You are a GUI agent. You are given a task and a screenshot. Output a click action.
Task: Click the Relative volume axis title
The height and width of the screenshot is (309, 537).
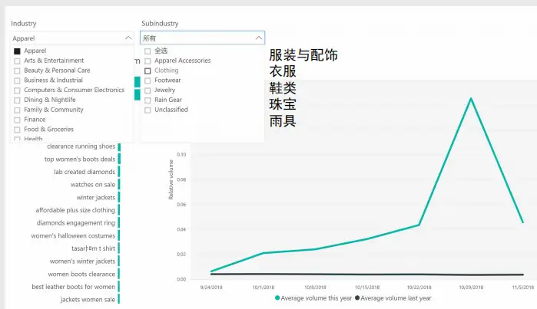coord(171,179)
